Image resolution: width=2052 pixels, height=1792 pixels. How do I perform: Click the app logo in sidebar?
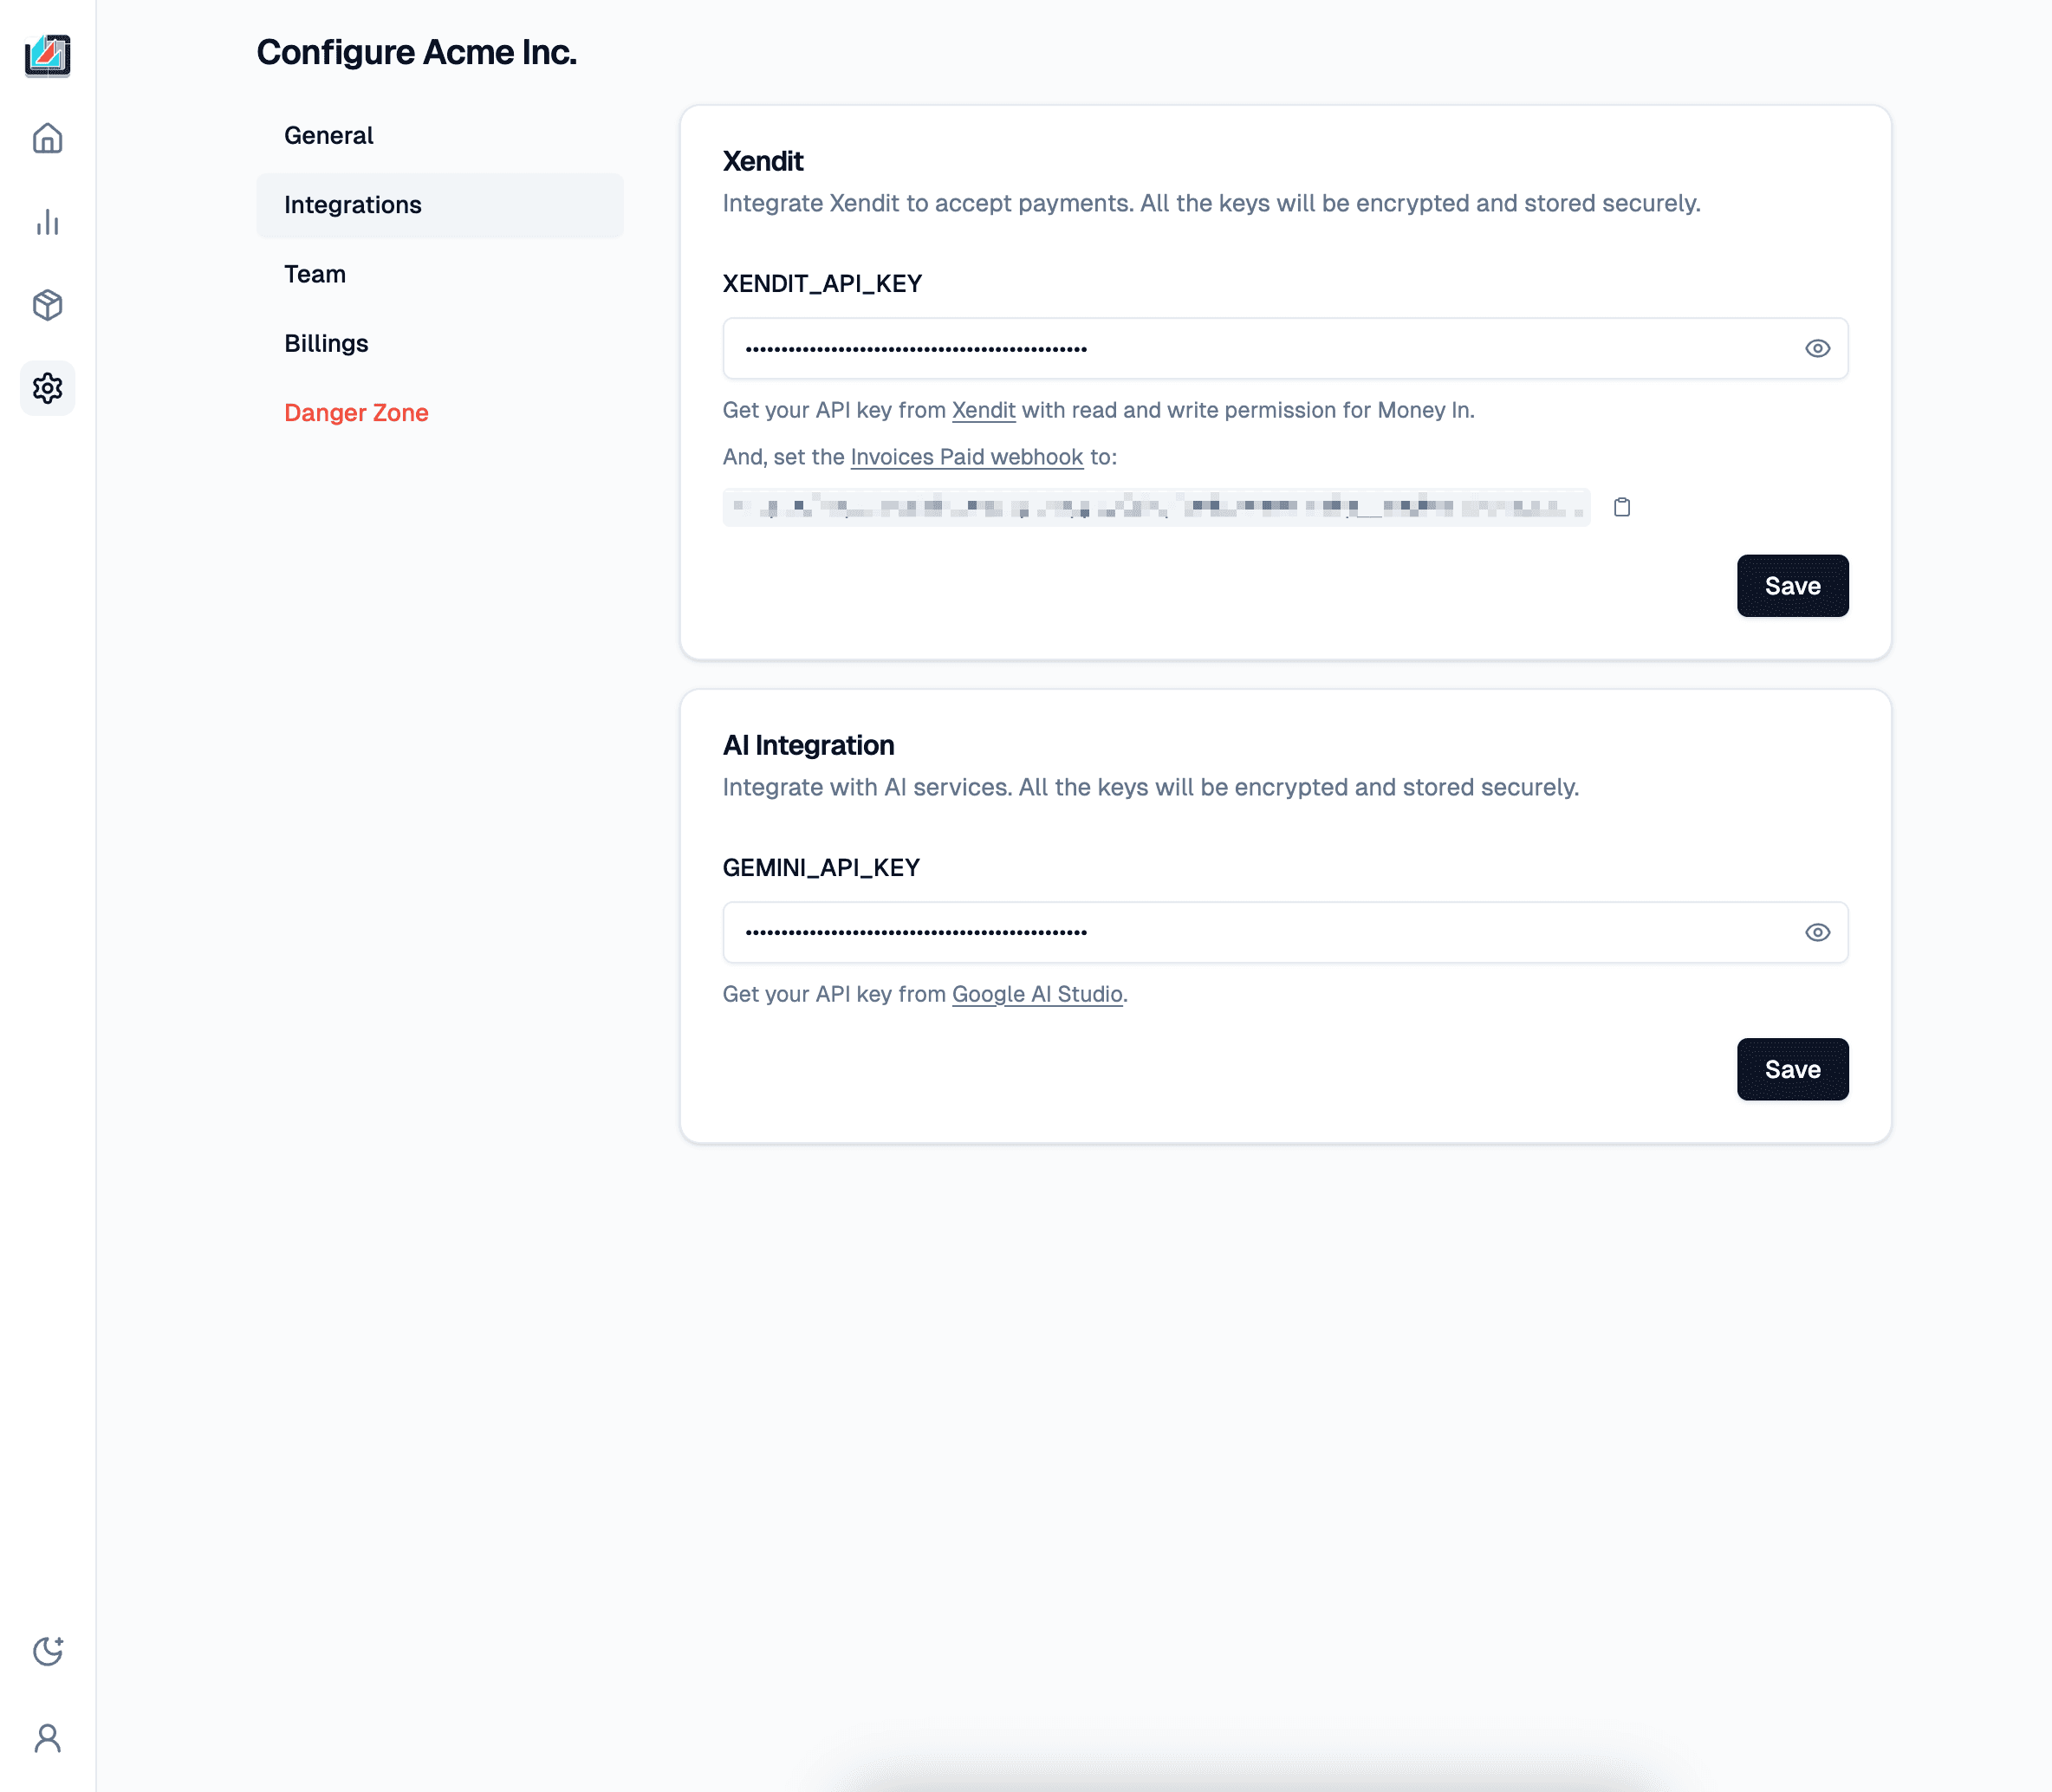[x=47, y=55]
